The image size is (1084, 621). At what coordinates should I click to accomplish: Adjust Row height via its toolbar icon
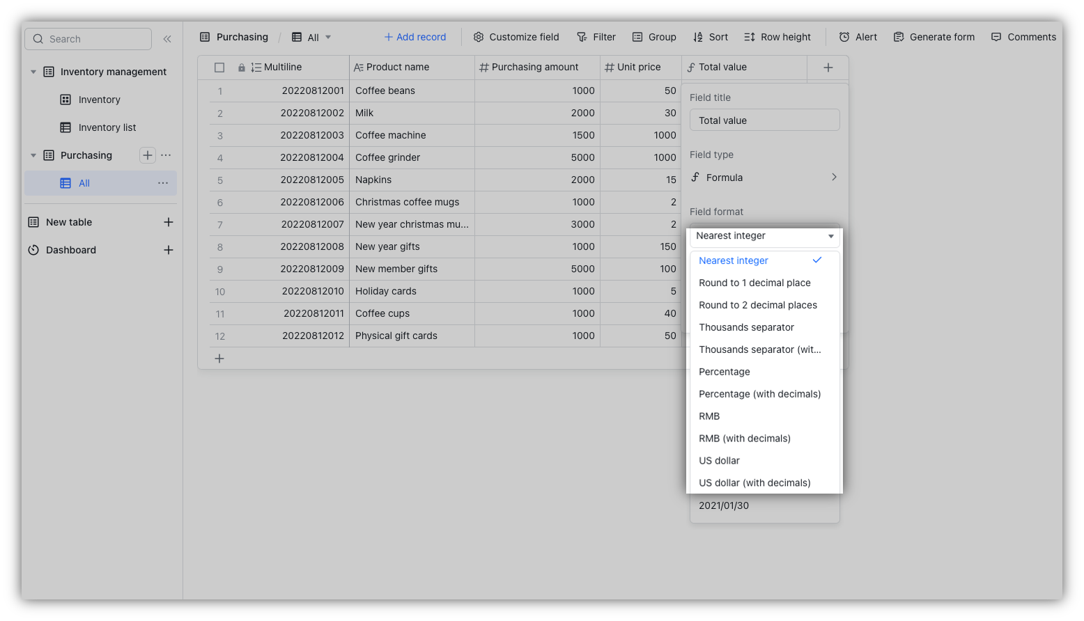click(751, 37)
